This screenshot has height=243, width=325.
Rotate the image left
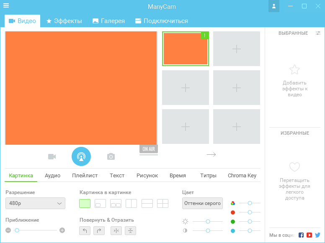[85, 230]
